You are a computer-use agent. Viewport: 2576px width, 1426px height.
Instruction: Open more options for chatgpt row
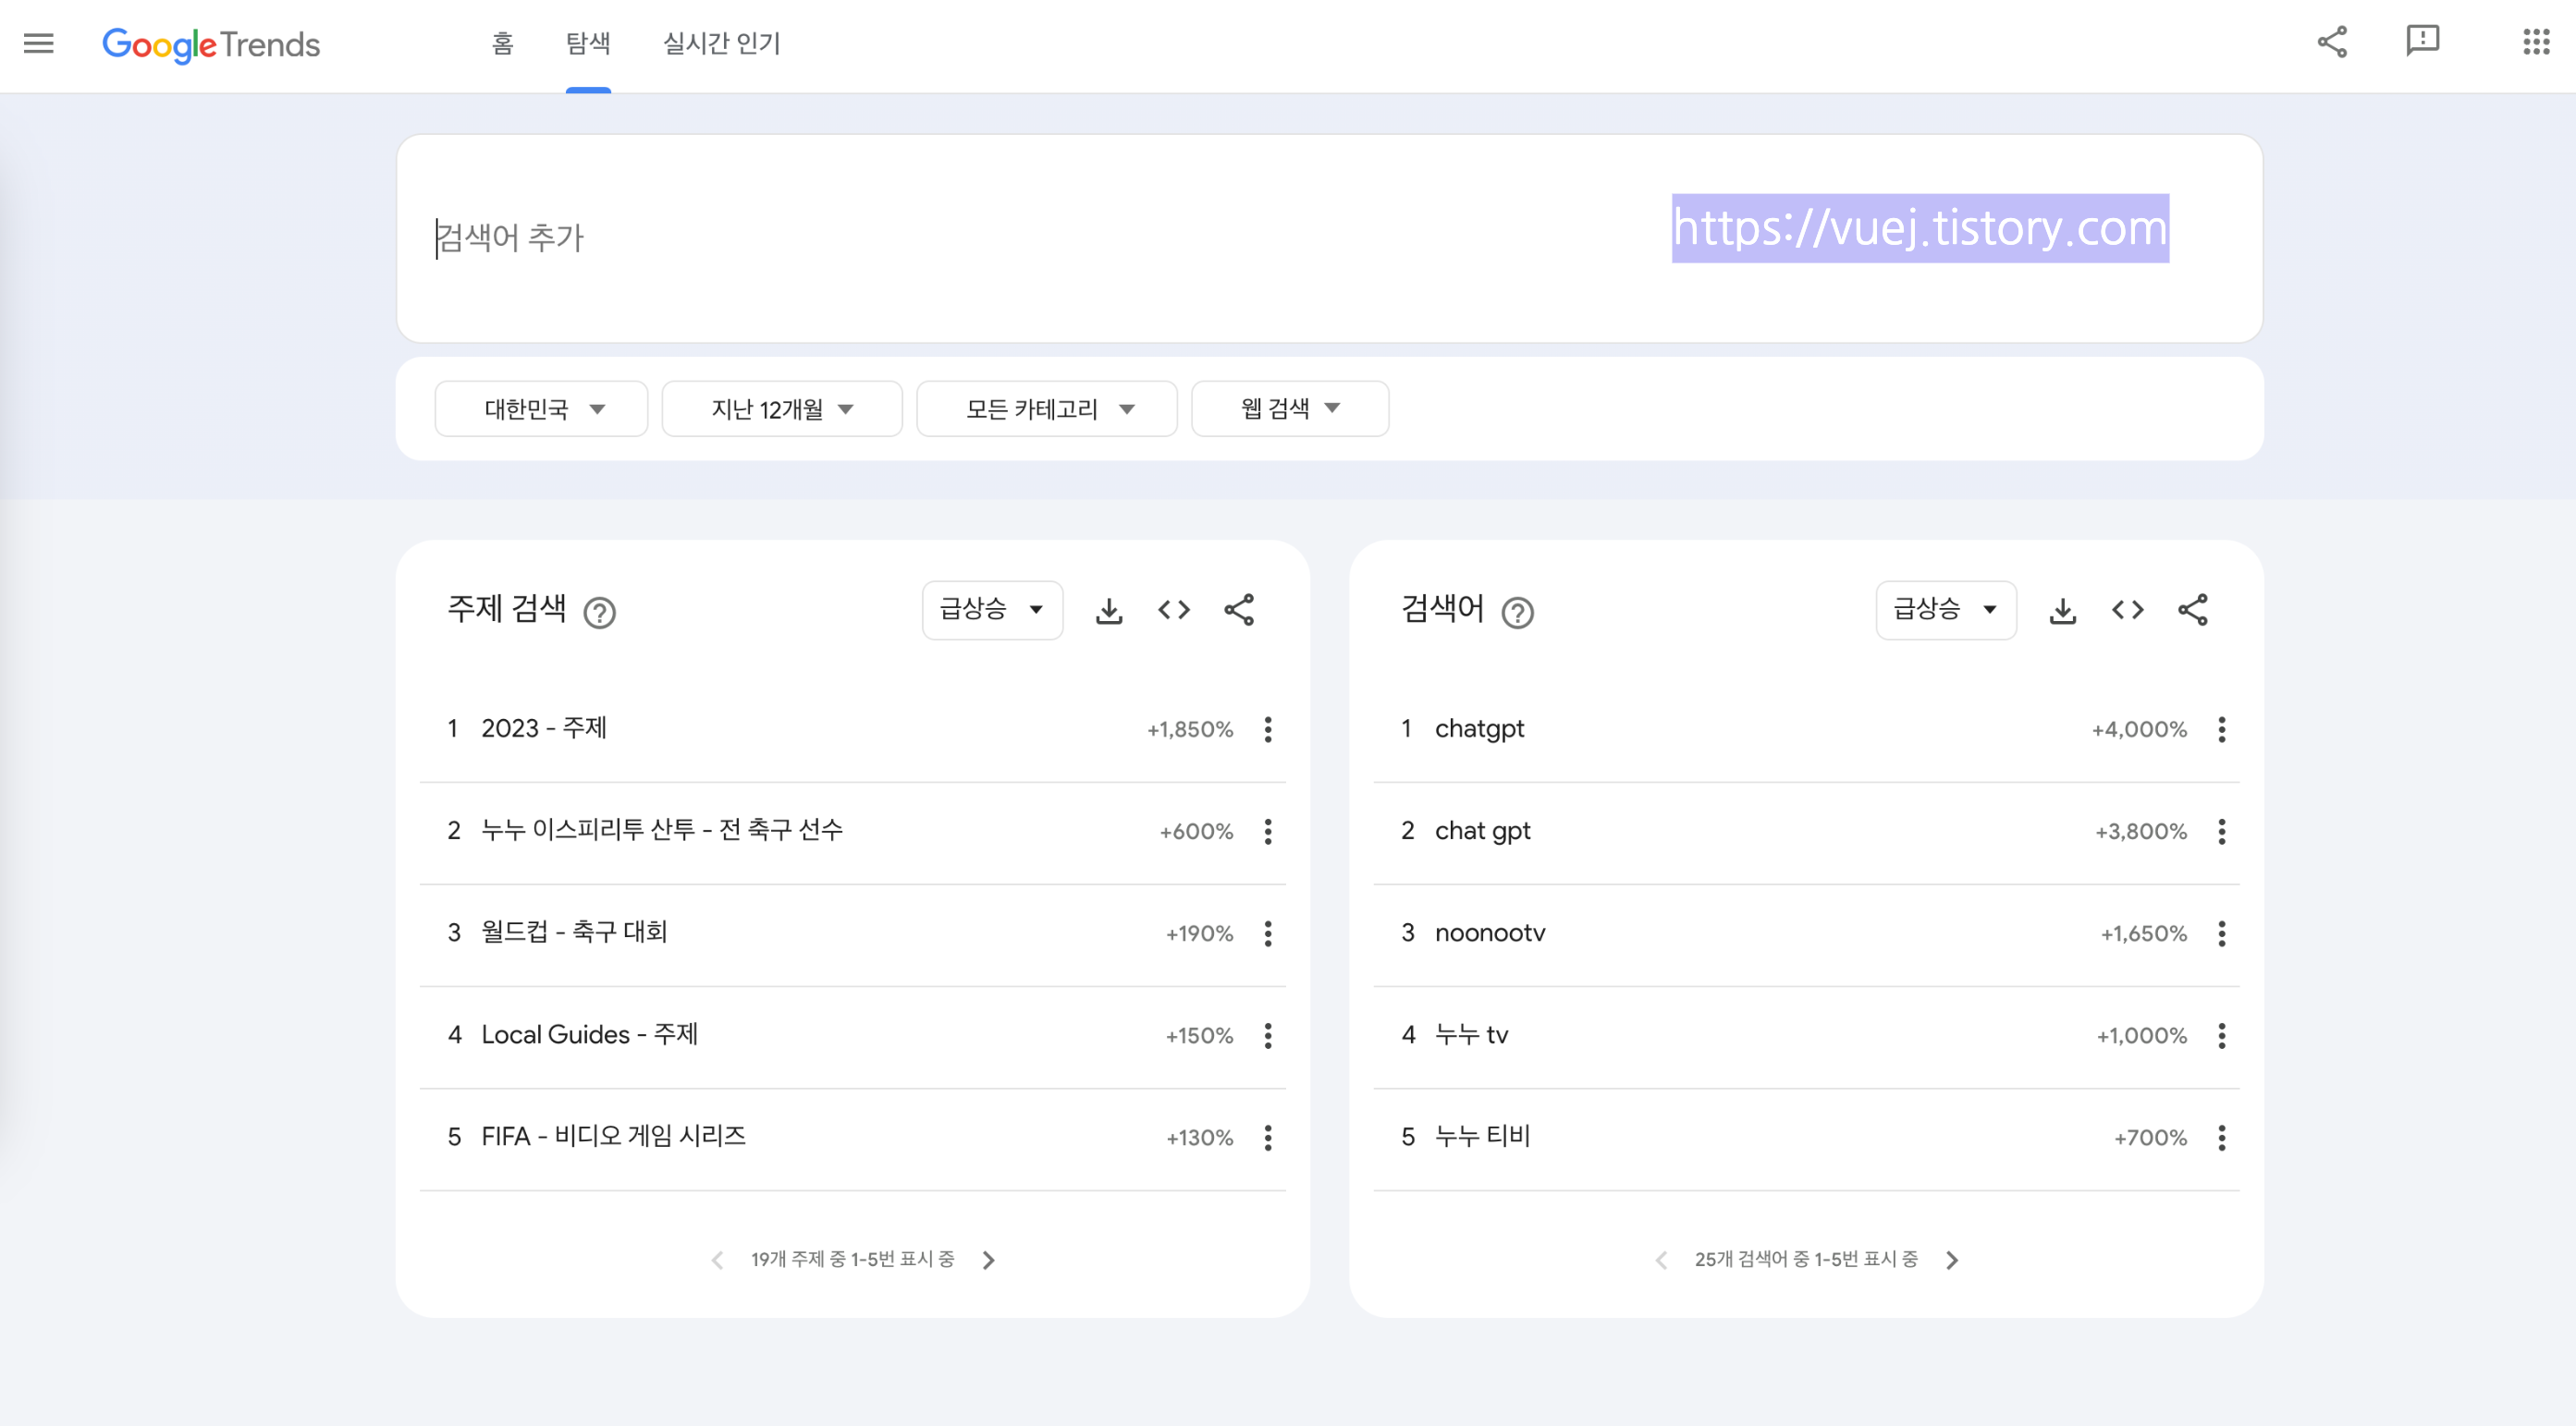[x=2221, y=729]
